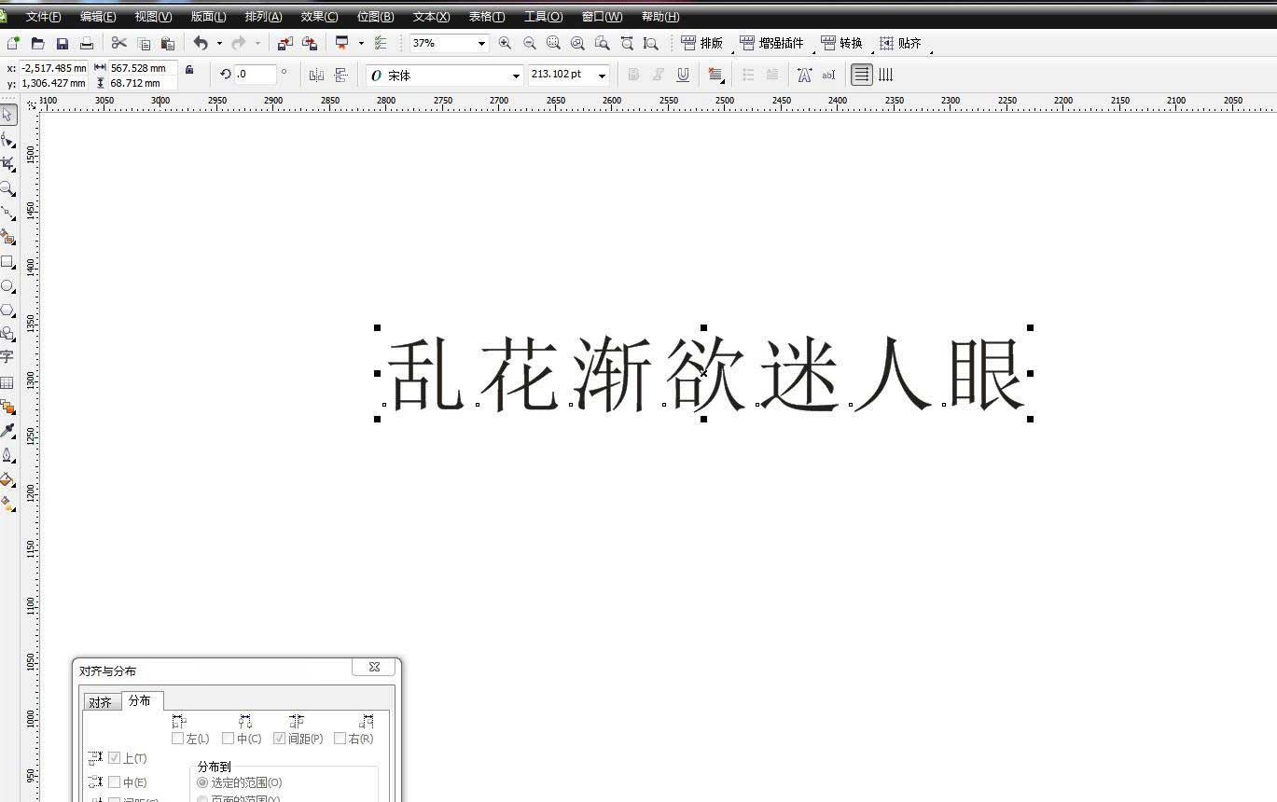Open the 文本(X) menu
Screen dimensions: 1277x802
tap(430, 16)
